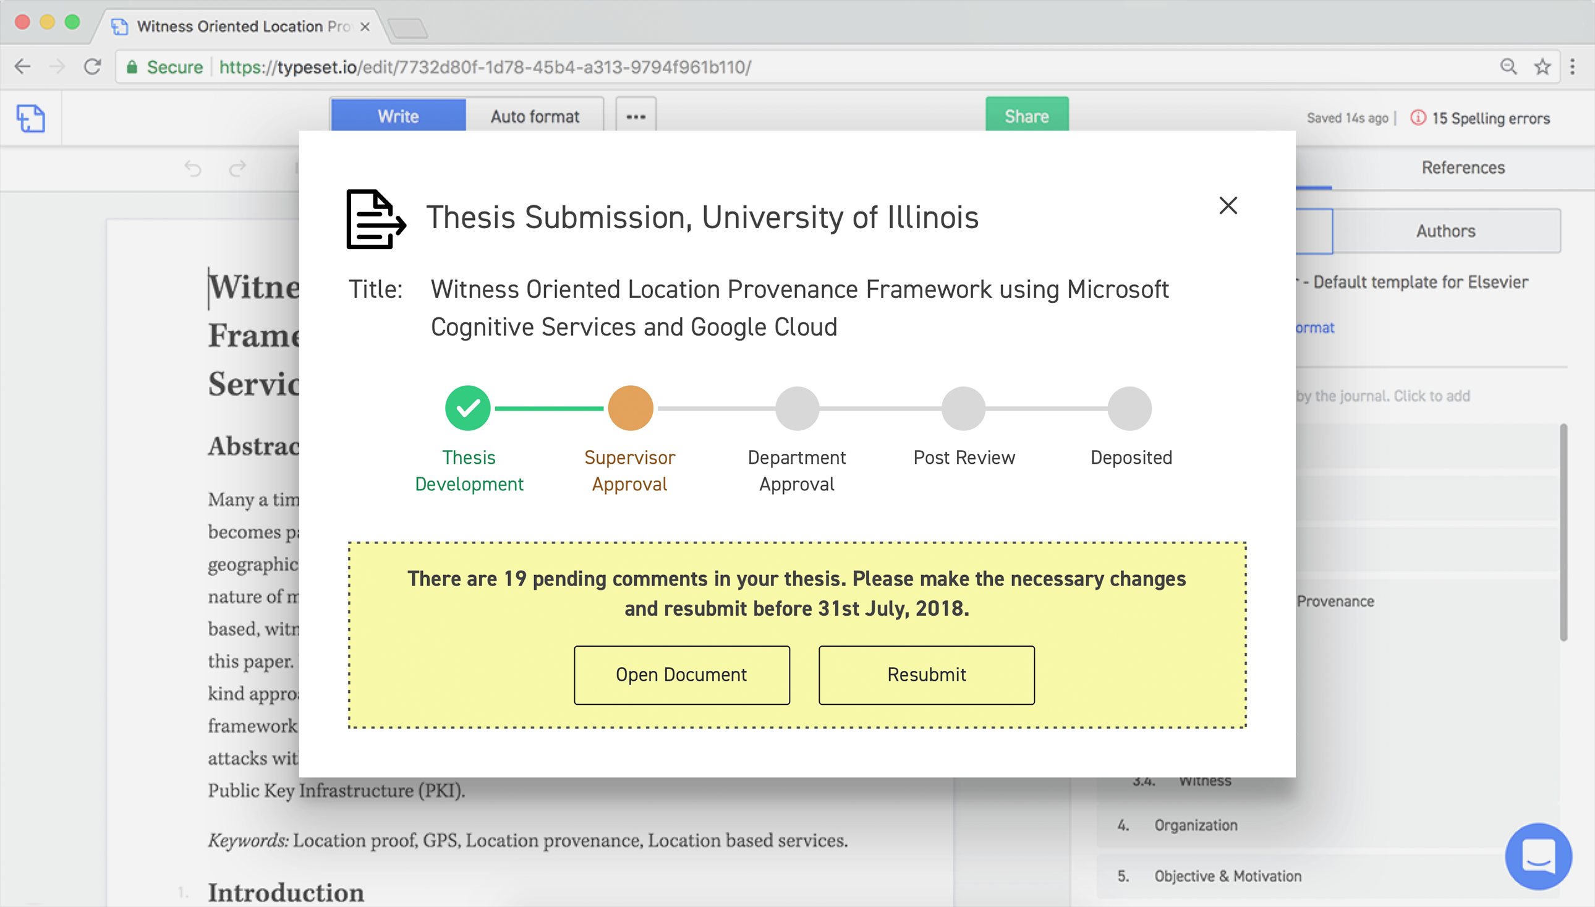Switch to the Write tab

(x=398, y=116)
